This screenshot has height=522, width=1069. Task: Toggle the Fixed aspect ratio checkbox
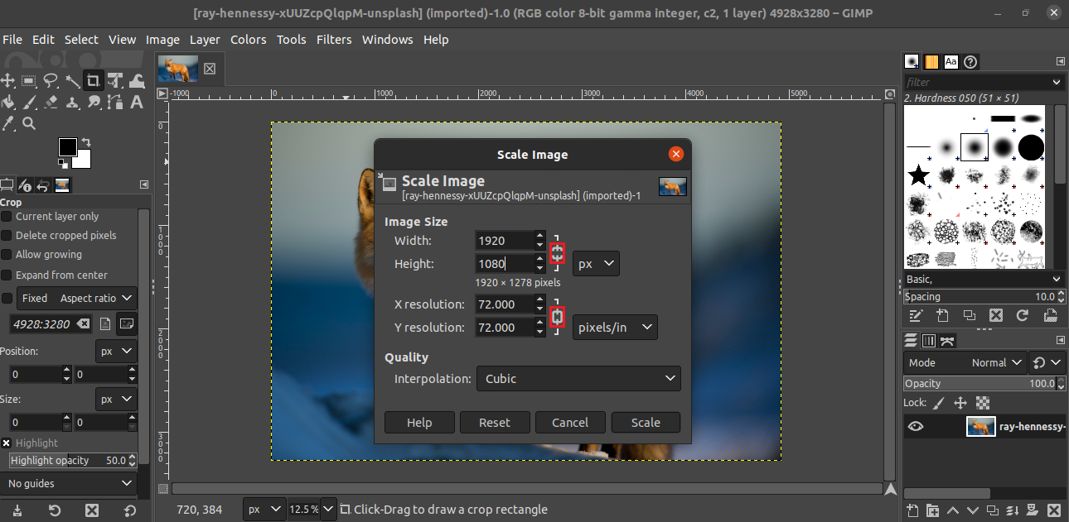point(7,298)
